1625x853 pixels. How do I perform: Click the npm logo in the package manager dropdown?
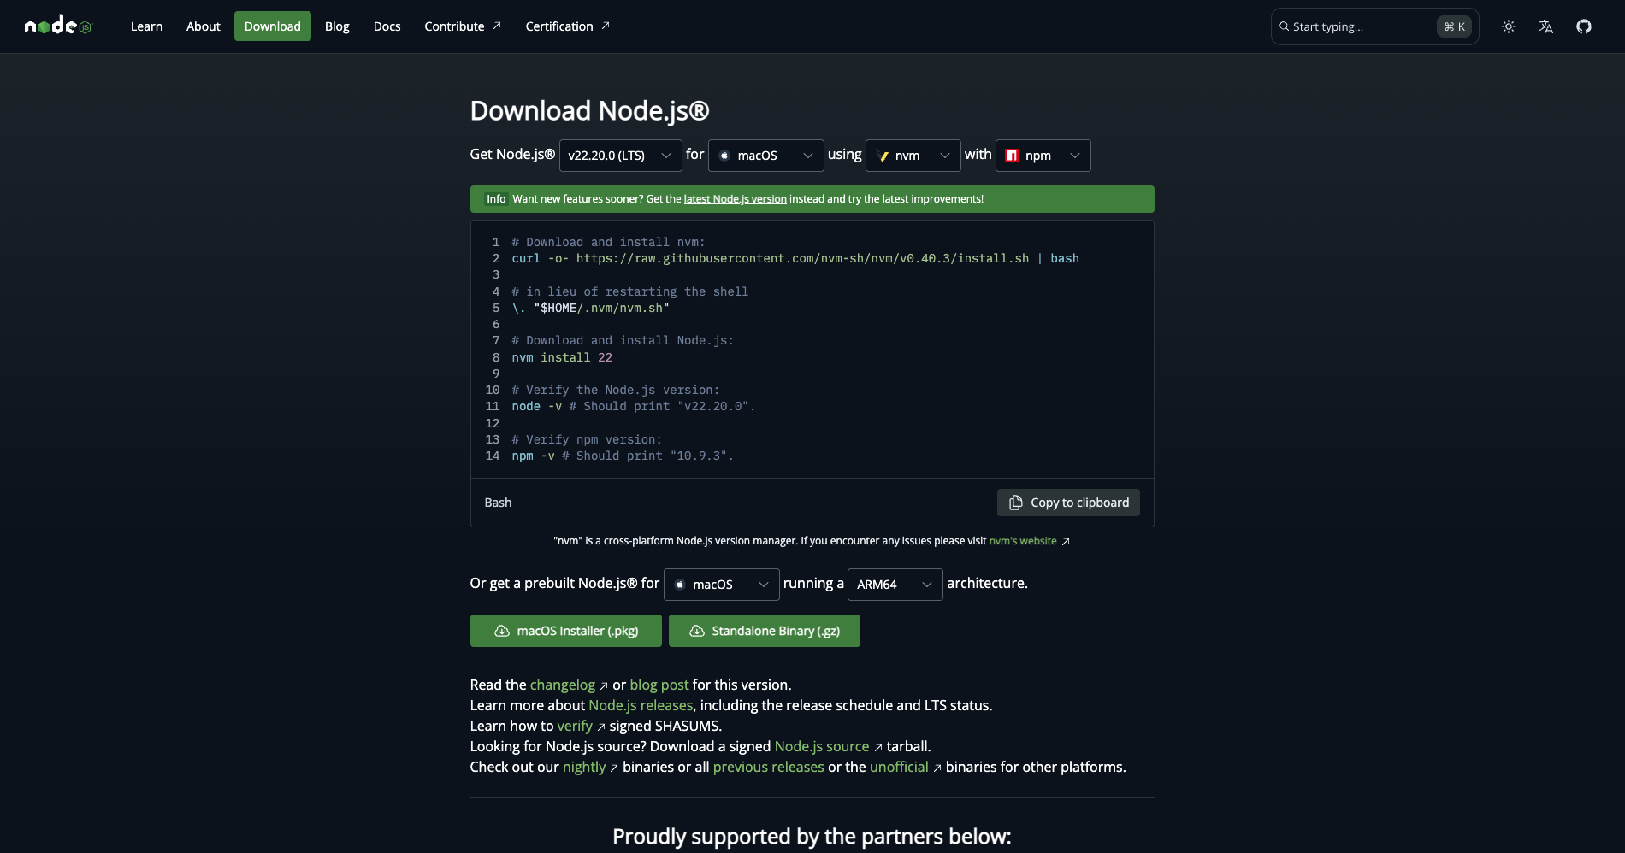click(1010, 156)
